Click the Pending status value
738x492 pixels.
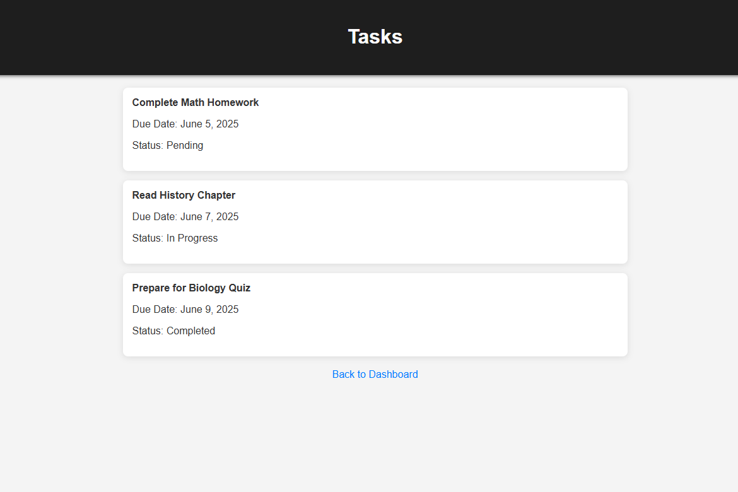[185, 145]
